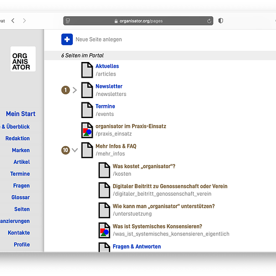The width and height of the screenshot is (276, 276).
Task: Click the Was kostet organisator page icon
Action: (105, 170)
